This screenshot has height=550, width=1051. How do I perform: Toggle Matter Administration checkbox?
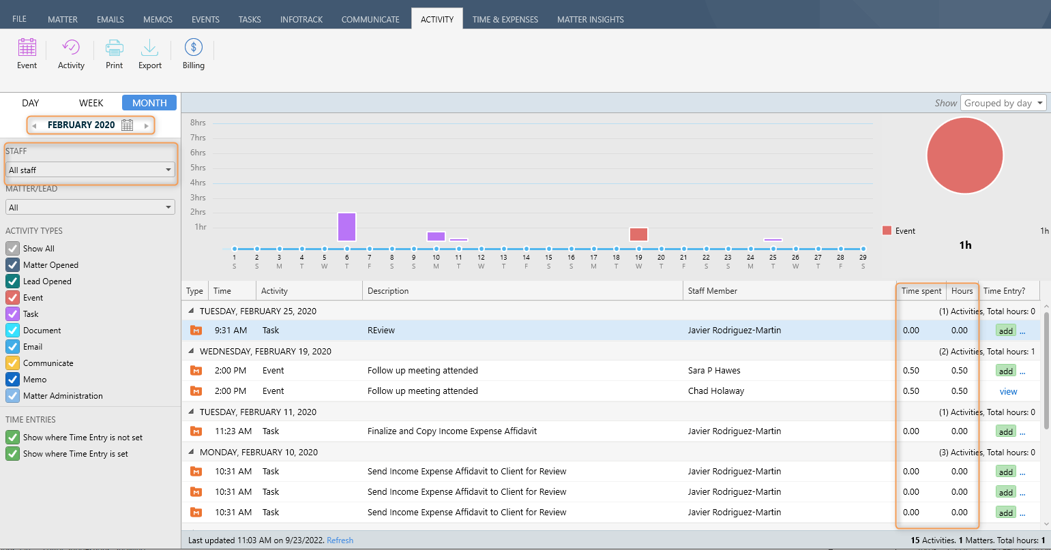coord(12,395)
